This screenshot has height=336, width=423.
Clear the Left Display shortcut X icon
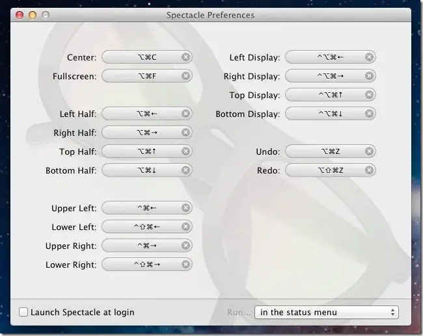369,57
